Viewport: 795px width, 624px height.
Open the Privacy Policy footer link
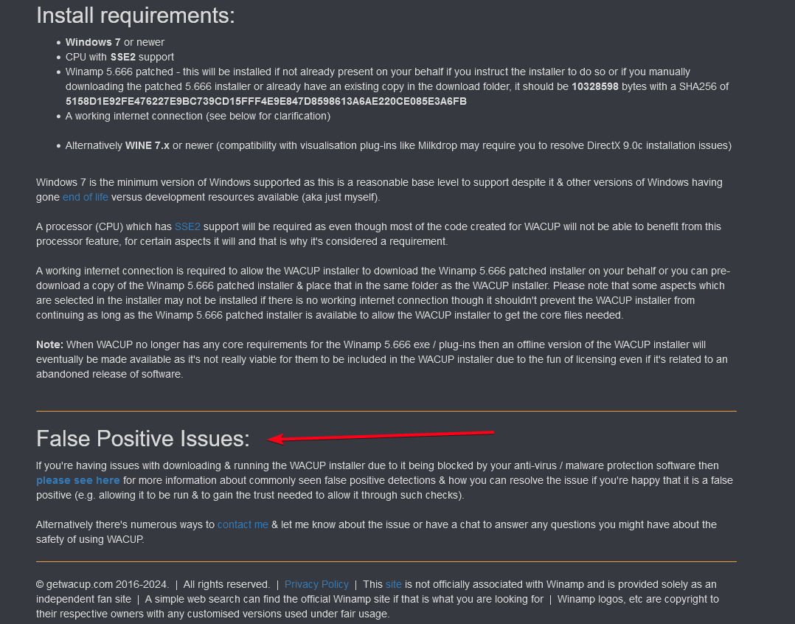pos(316,584)
